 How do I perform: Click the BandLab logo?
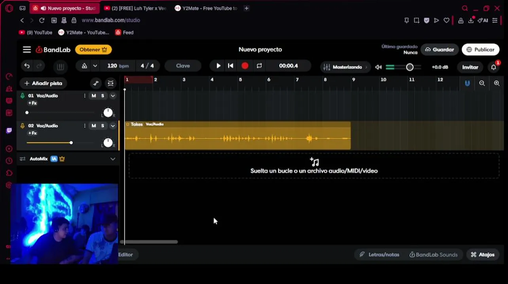pos(53,50)
